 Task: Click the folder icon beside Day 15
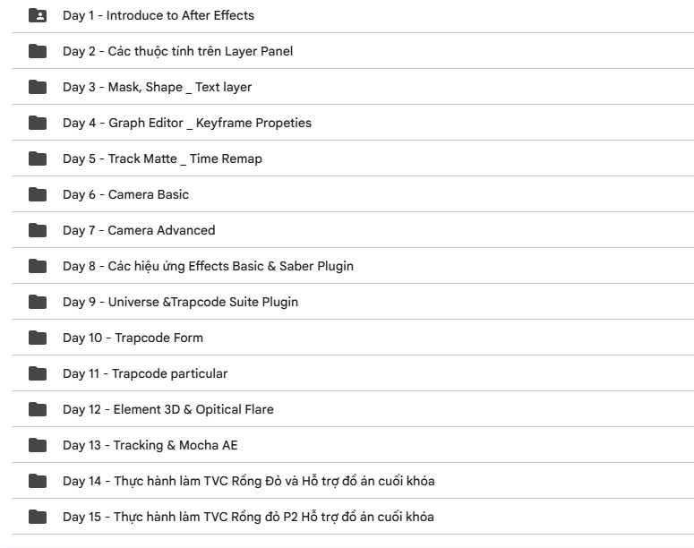38,517
